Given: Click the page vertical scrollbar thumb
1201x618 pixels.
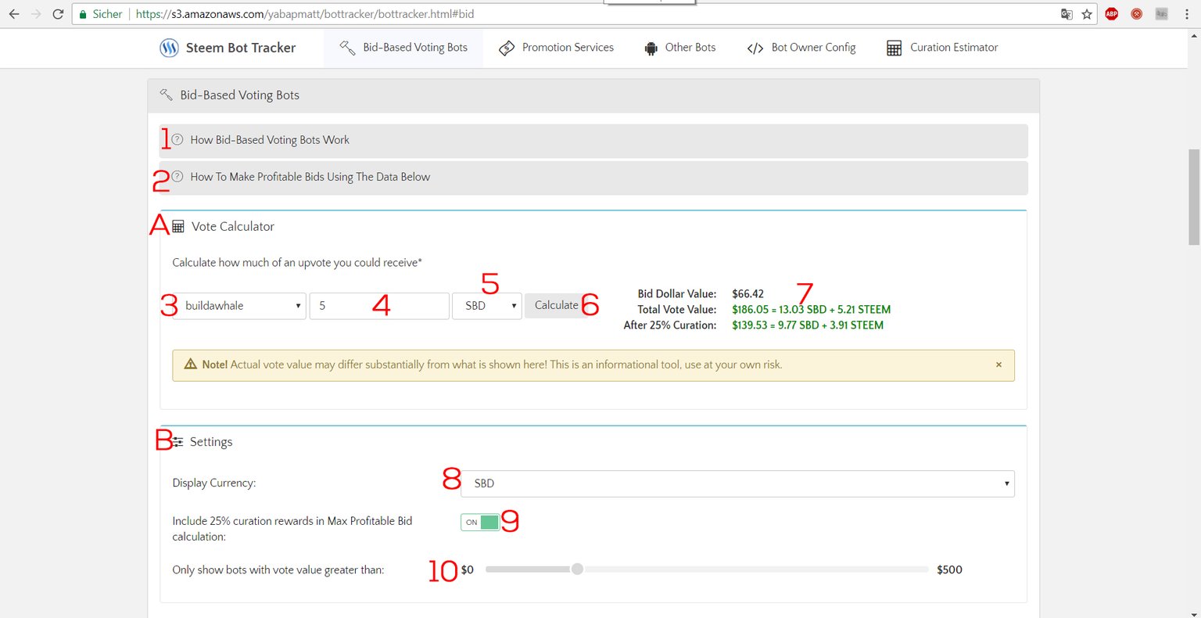Looking at the screenshot, I should (x=1194, y=197).
